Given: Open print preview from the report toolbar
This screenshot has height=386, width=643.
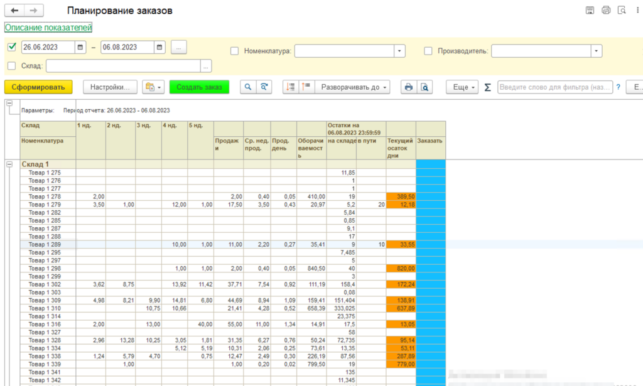Looking at the screenshot, I should coord(424,87).
